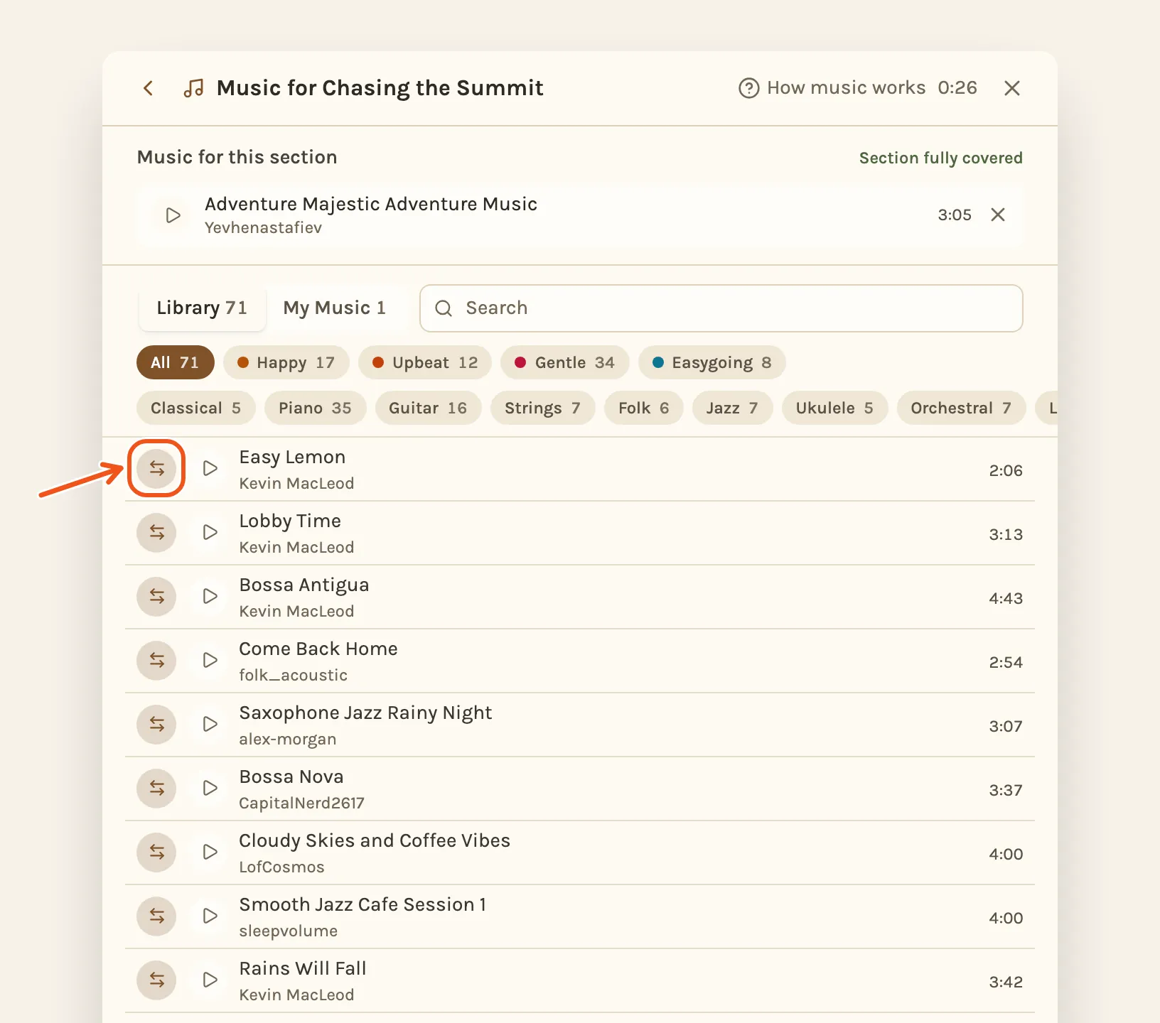Filter tracks by Strings

coord(543,408)
